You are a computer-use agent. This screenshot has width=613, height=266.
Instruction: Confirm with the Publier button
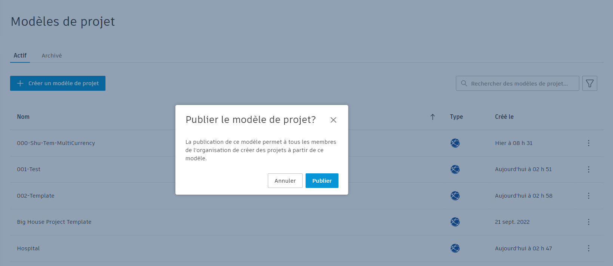coord(322,181)
